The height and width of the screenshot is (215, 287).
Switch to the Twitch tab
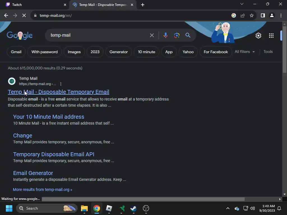tap(35, 5)
